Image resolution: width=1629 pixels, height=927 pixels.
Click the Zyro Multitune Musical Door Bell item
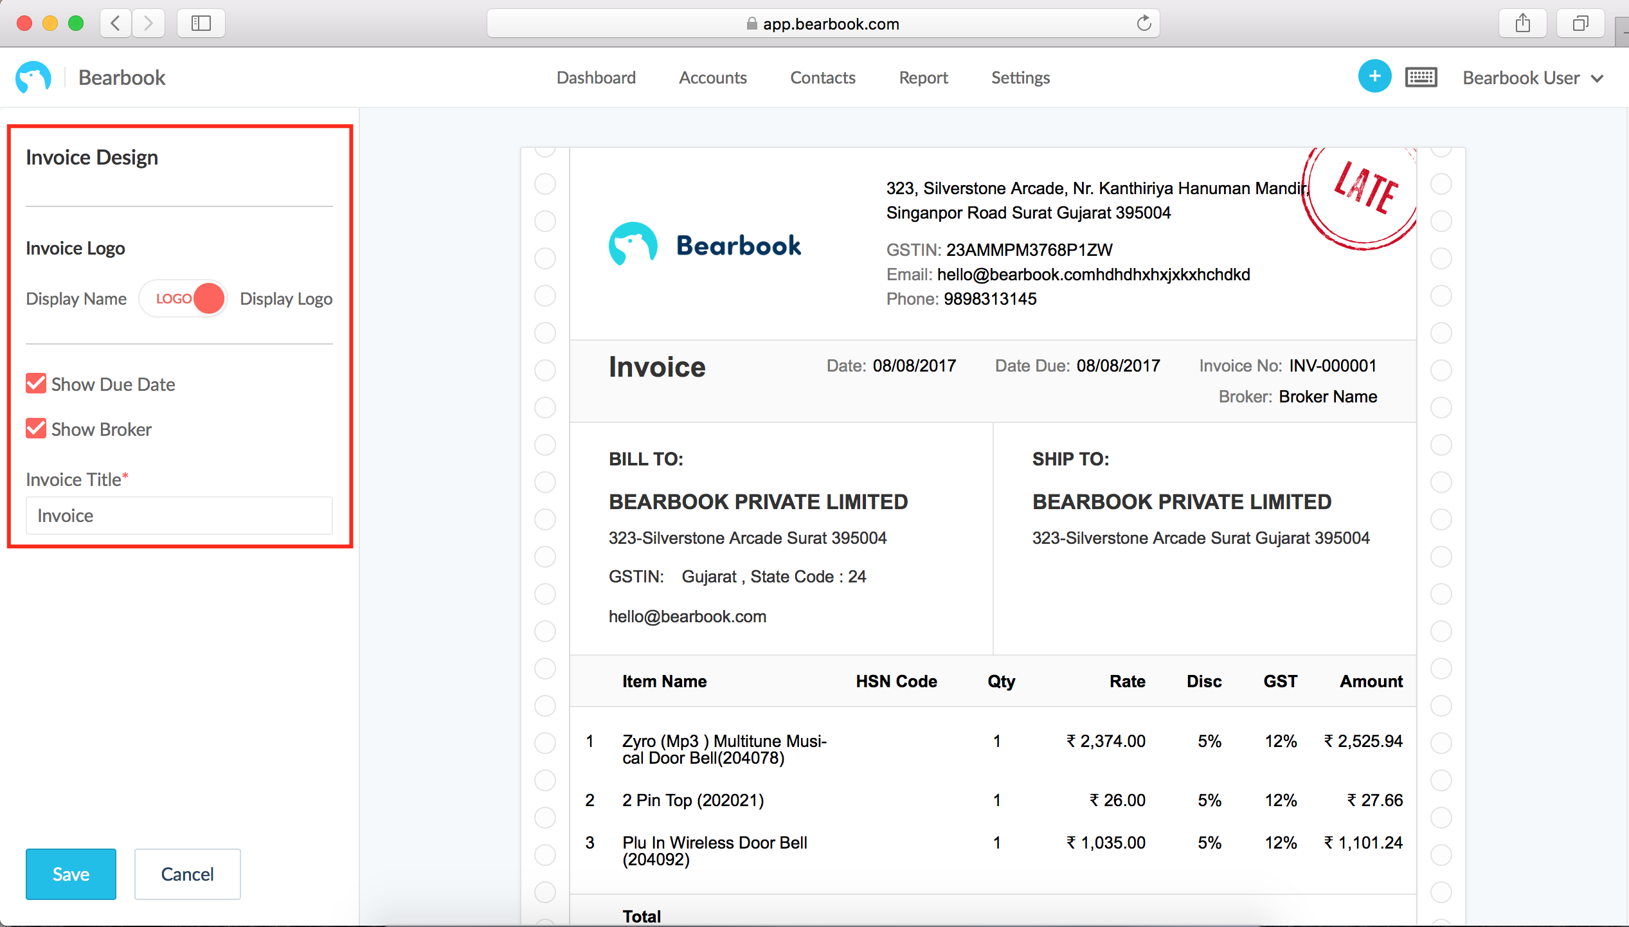724,750
